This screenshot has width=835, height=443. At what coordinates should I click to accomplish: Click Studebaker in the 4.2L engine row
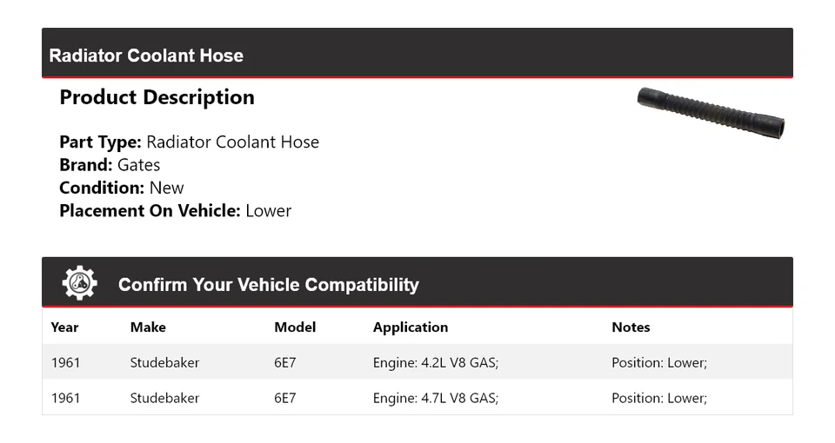(164, 362)
